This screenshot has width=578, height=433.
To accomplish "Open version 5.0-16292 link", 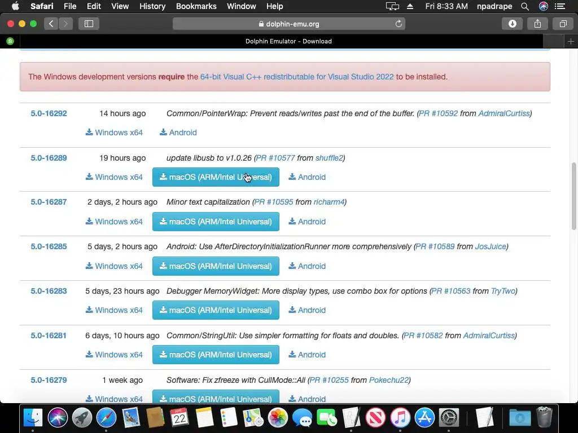I will [x=49, y=113].
